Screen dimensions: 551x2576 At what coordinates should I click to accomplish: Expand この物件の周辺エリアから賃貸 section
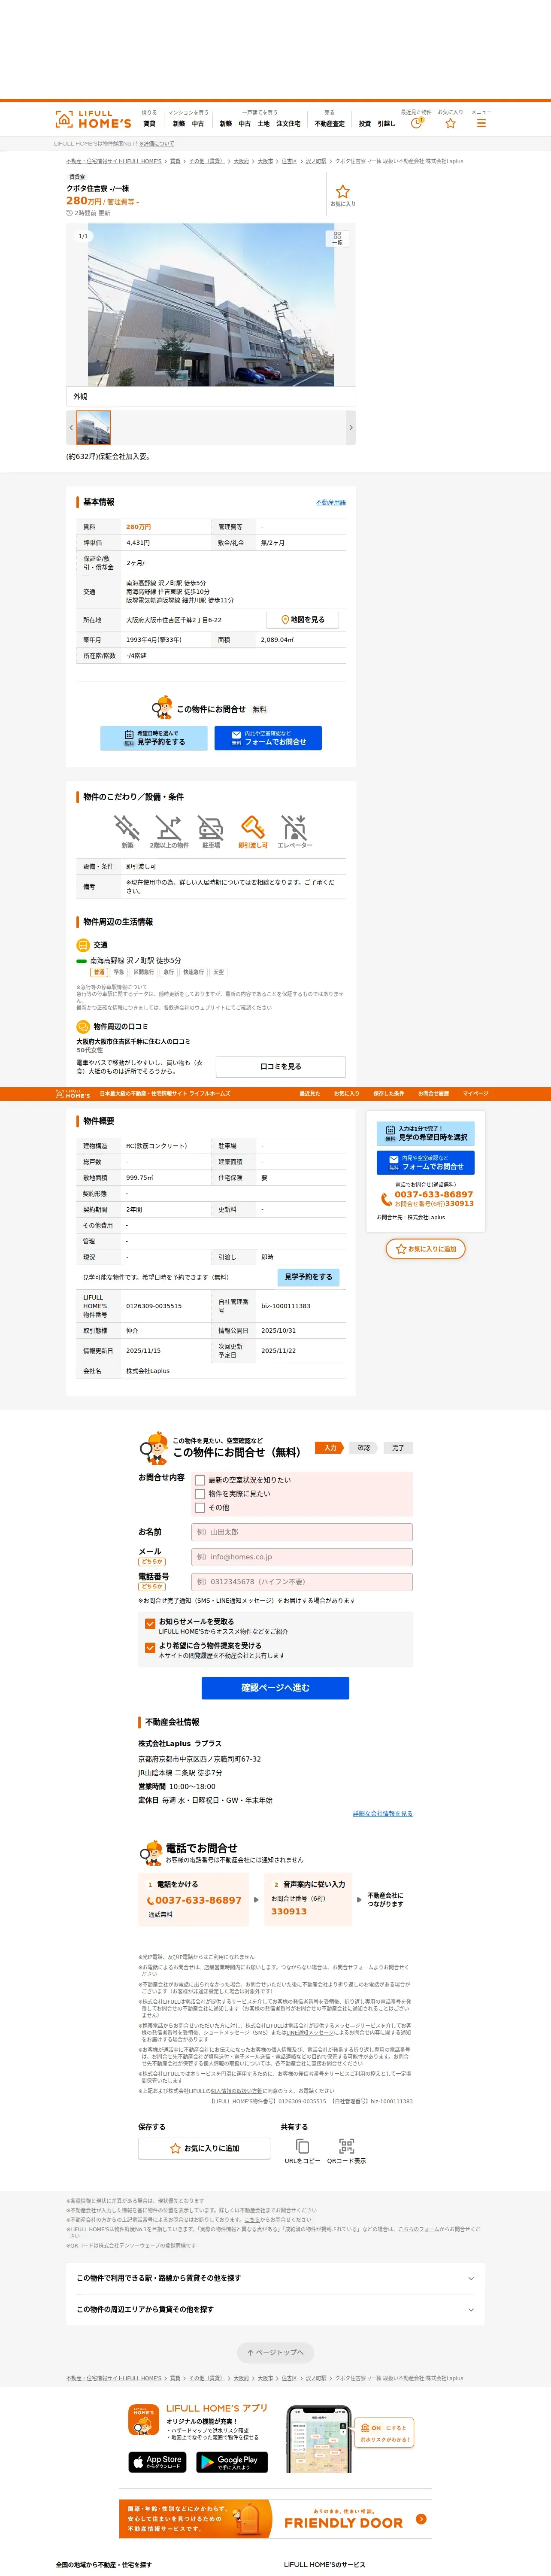275,2309
